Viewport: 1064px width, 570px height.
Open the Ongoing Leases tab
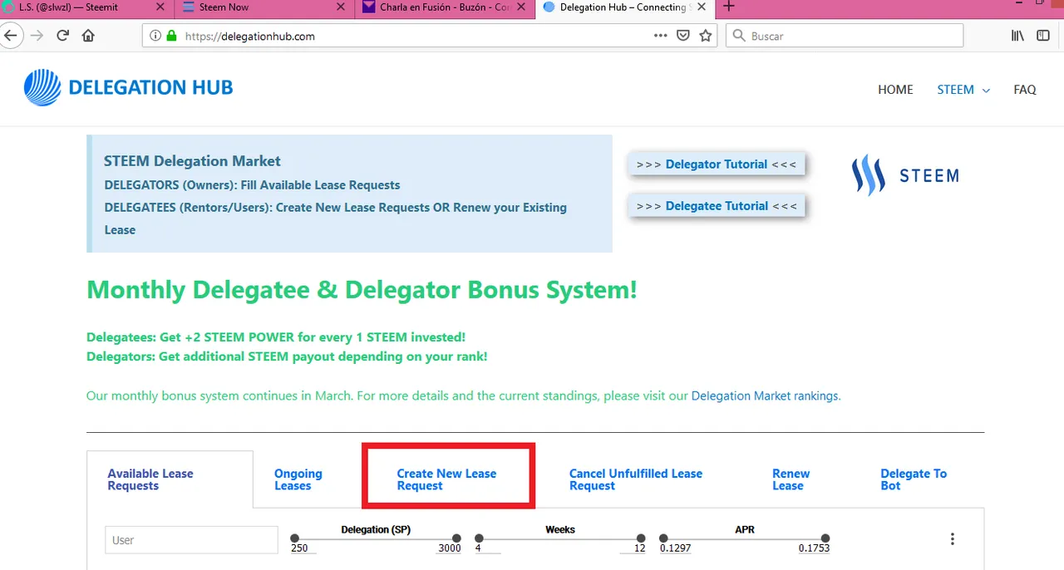298,479
